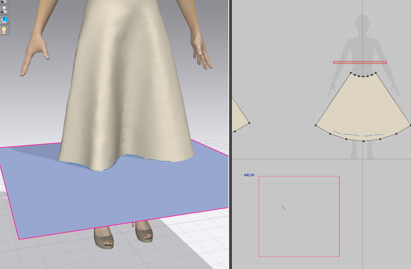Select the pink waistband rectangle pattern
Image resolution: width=411 pixels, height=269 pixels.
[360, 63]
